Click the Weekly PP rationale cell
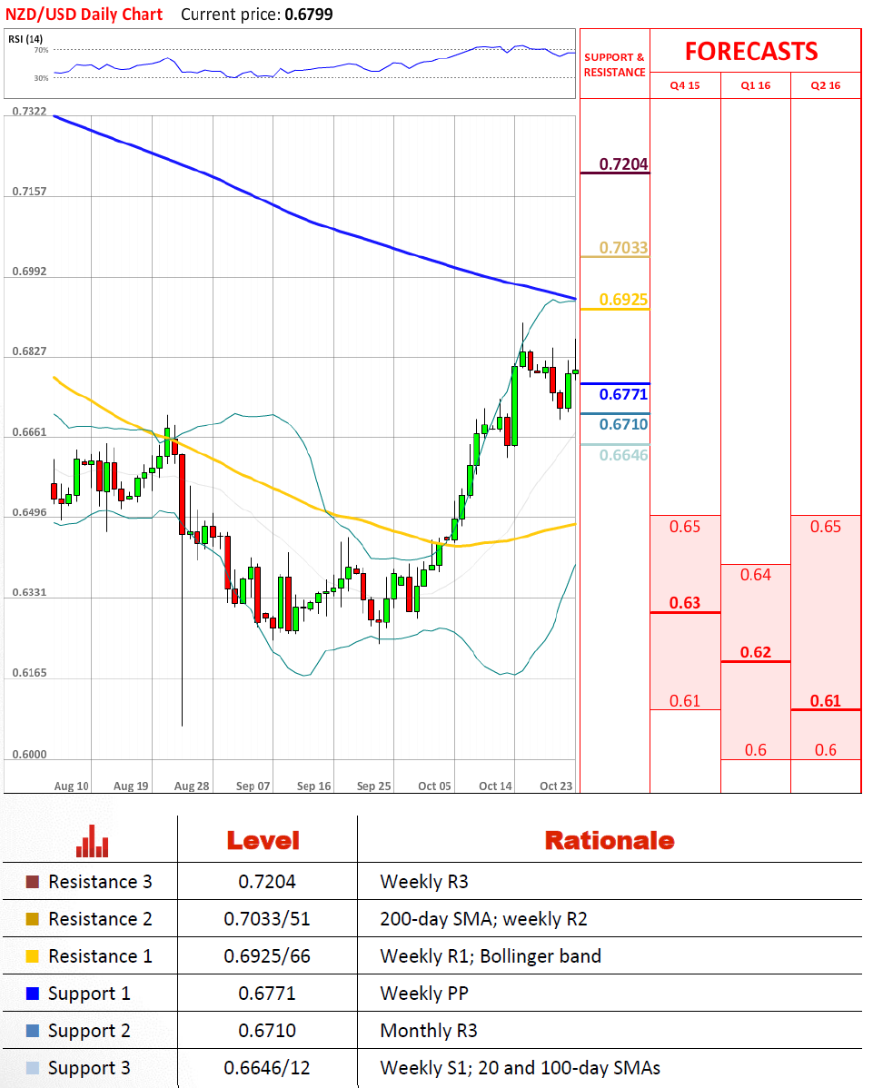This screenshot has width=873, height=1088. coord(424,994)
